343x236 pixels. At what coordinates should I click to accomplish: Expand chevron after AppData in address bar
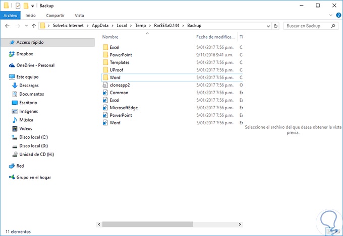coord(112,26)
